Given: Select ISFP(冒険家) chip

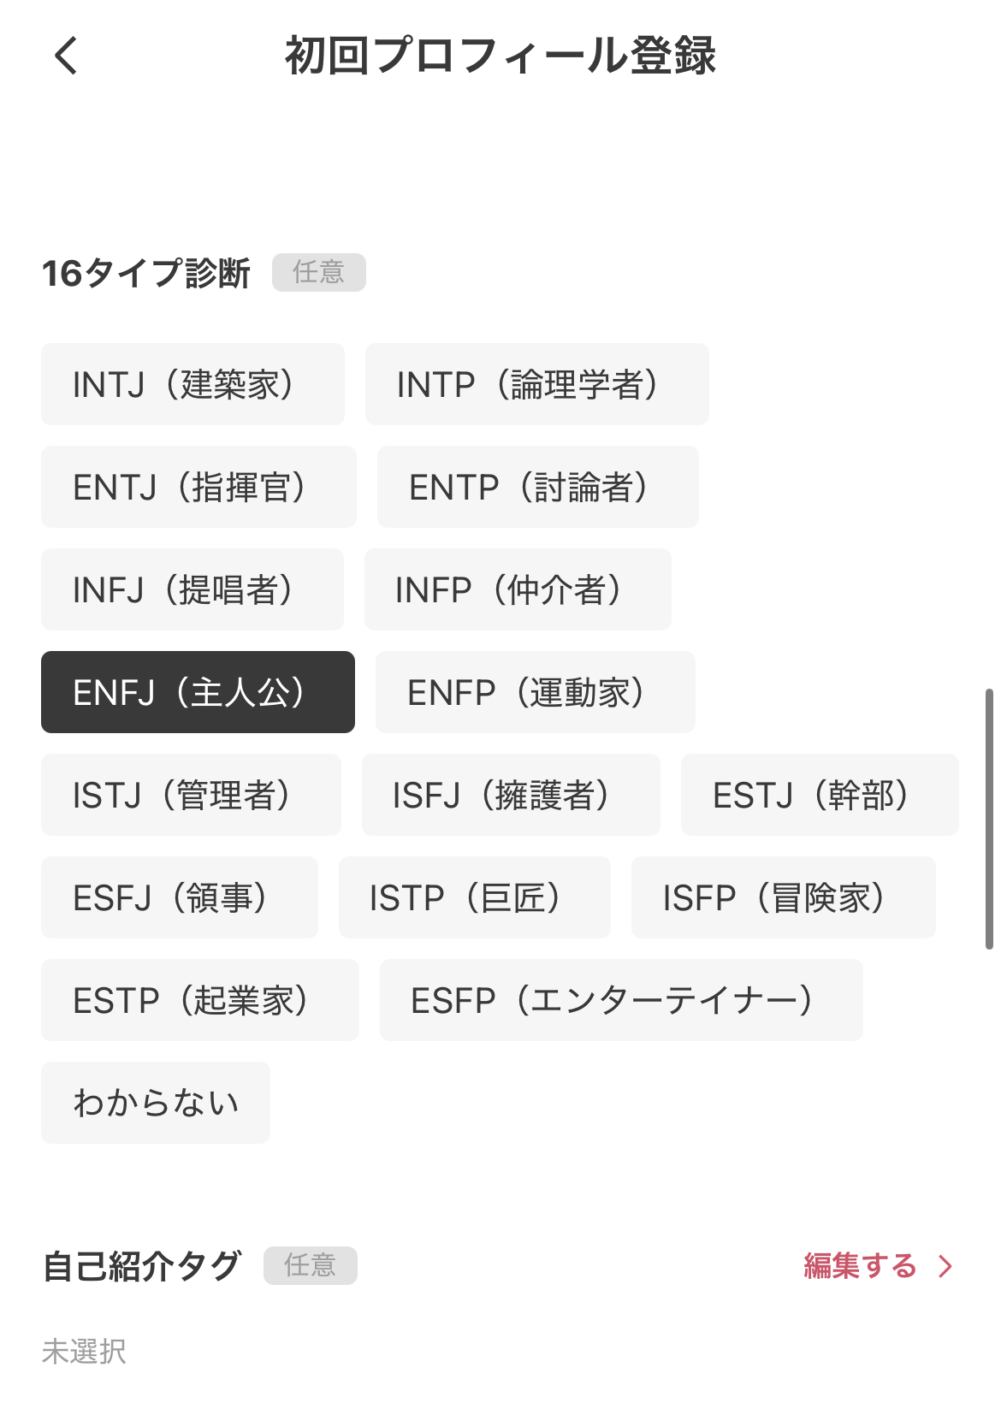Looking at the screenshot, I should [x=784, y=897].
